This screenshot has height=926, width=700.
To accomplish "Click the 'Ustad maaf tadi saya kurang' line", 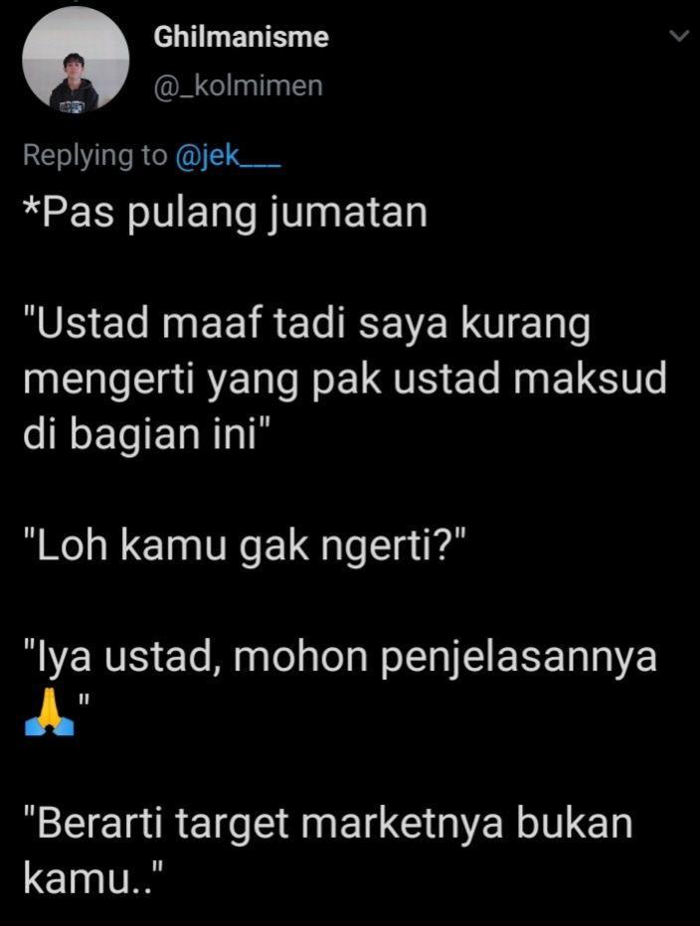I will (x=307, y=326).
